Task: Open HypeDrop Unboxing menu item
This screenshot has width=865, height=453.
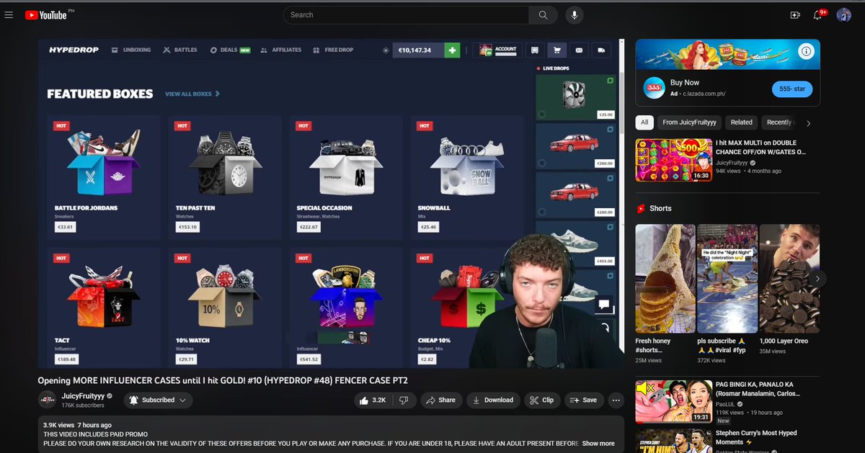Action: click(x=131, y=50)
